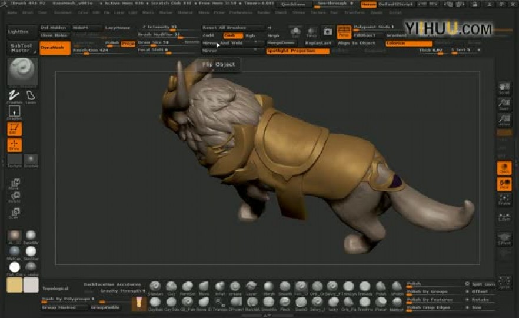
Task: Open the light gray secondary color swatch
Action: [x=31, y=285]
